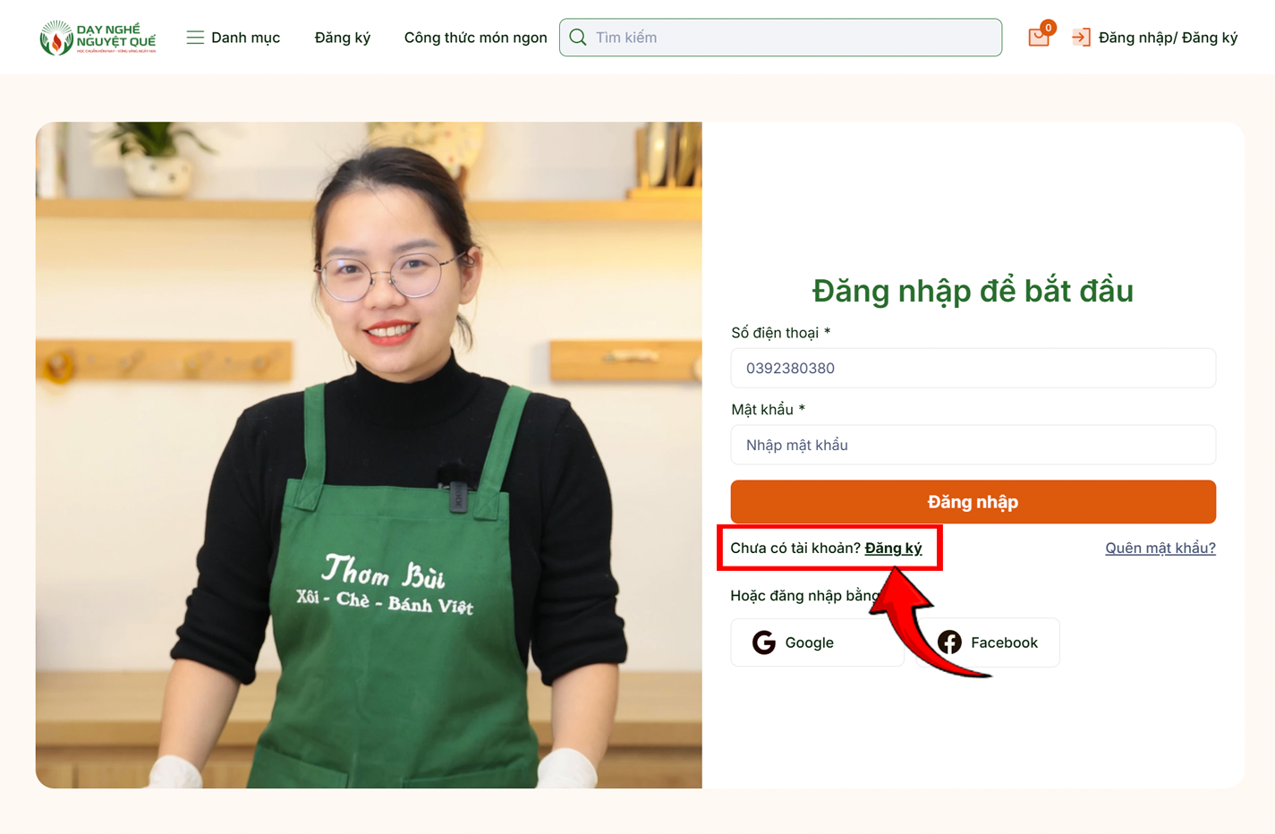Click the Nhập mật khẩu password field
Screen dimensions: 1275x834
click(973, 445)
